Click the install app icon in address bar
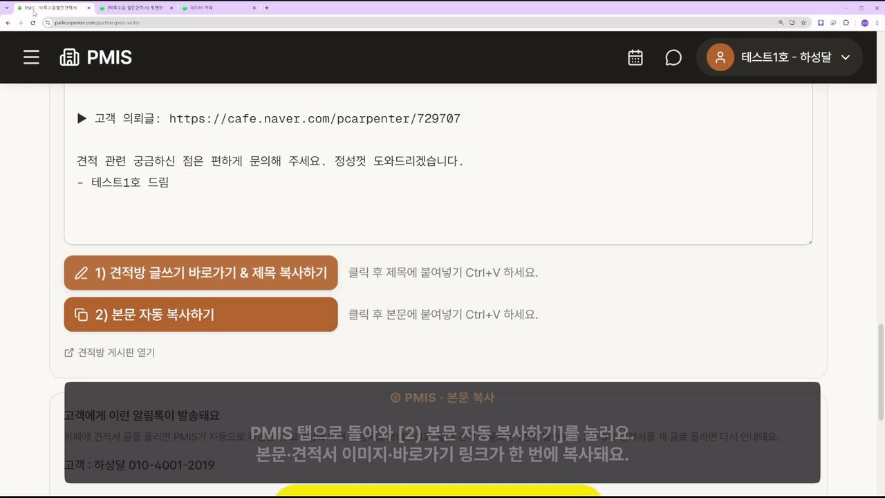The image size is (885, 498). click(792, 23)
